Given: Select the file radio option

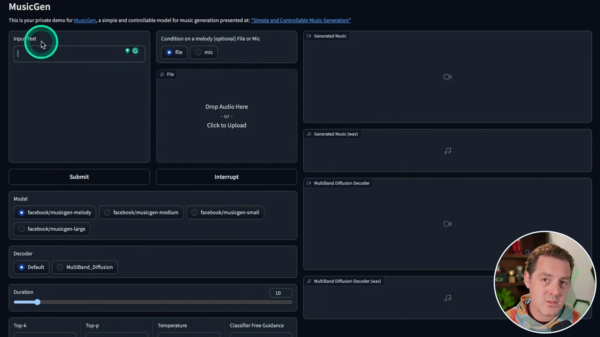Looking at the screenshot, I should pyautogui.click(x=174, y=52).
